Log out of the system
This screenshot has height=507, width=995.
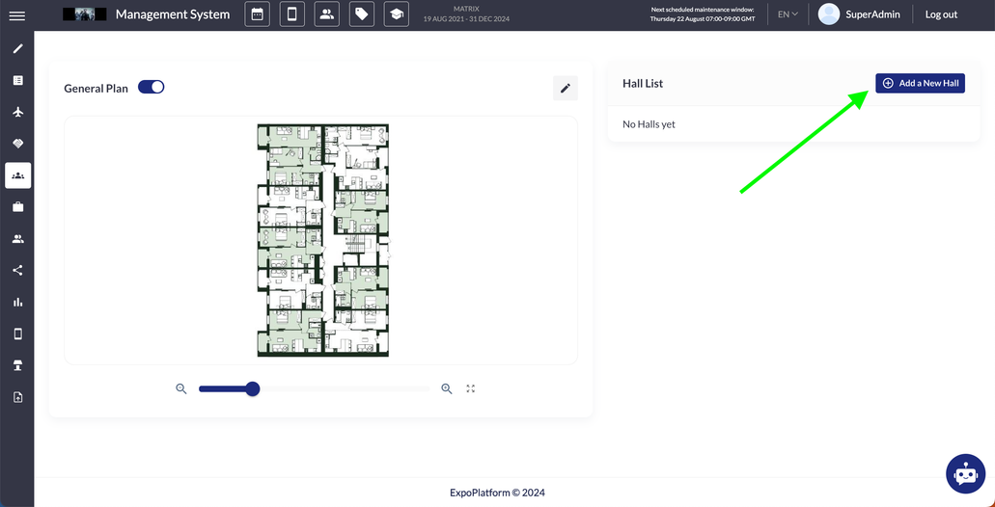941,14
